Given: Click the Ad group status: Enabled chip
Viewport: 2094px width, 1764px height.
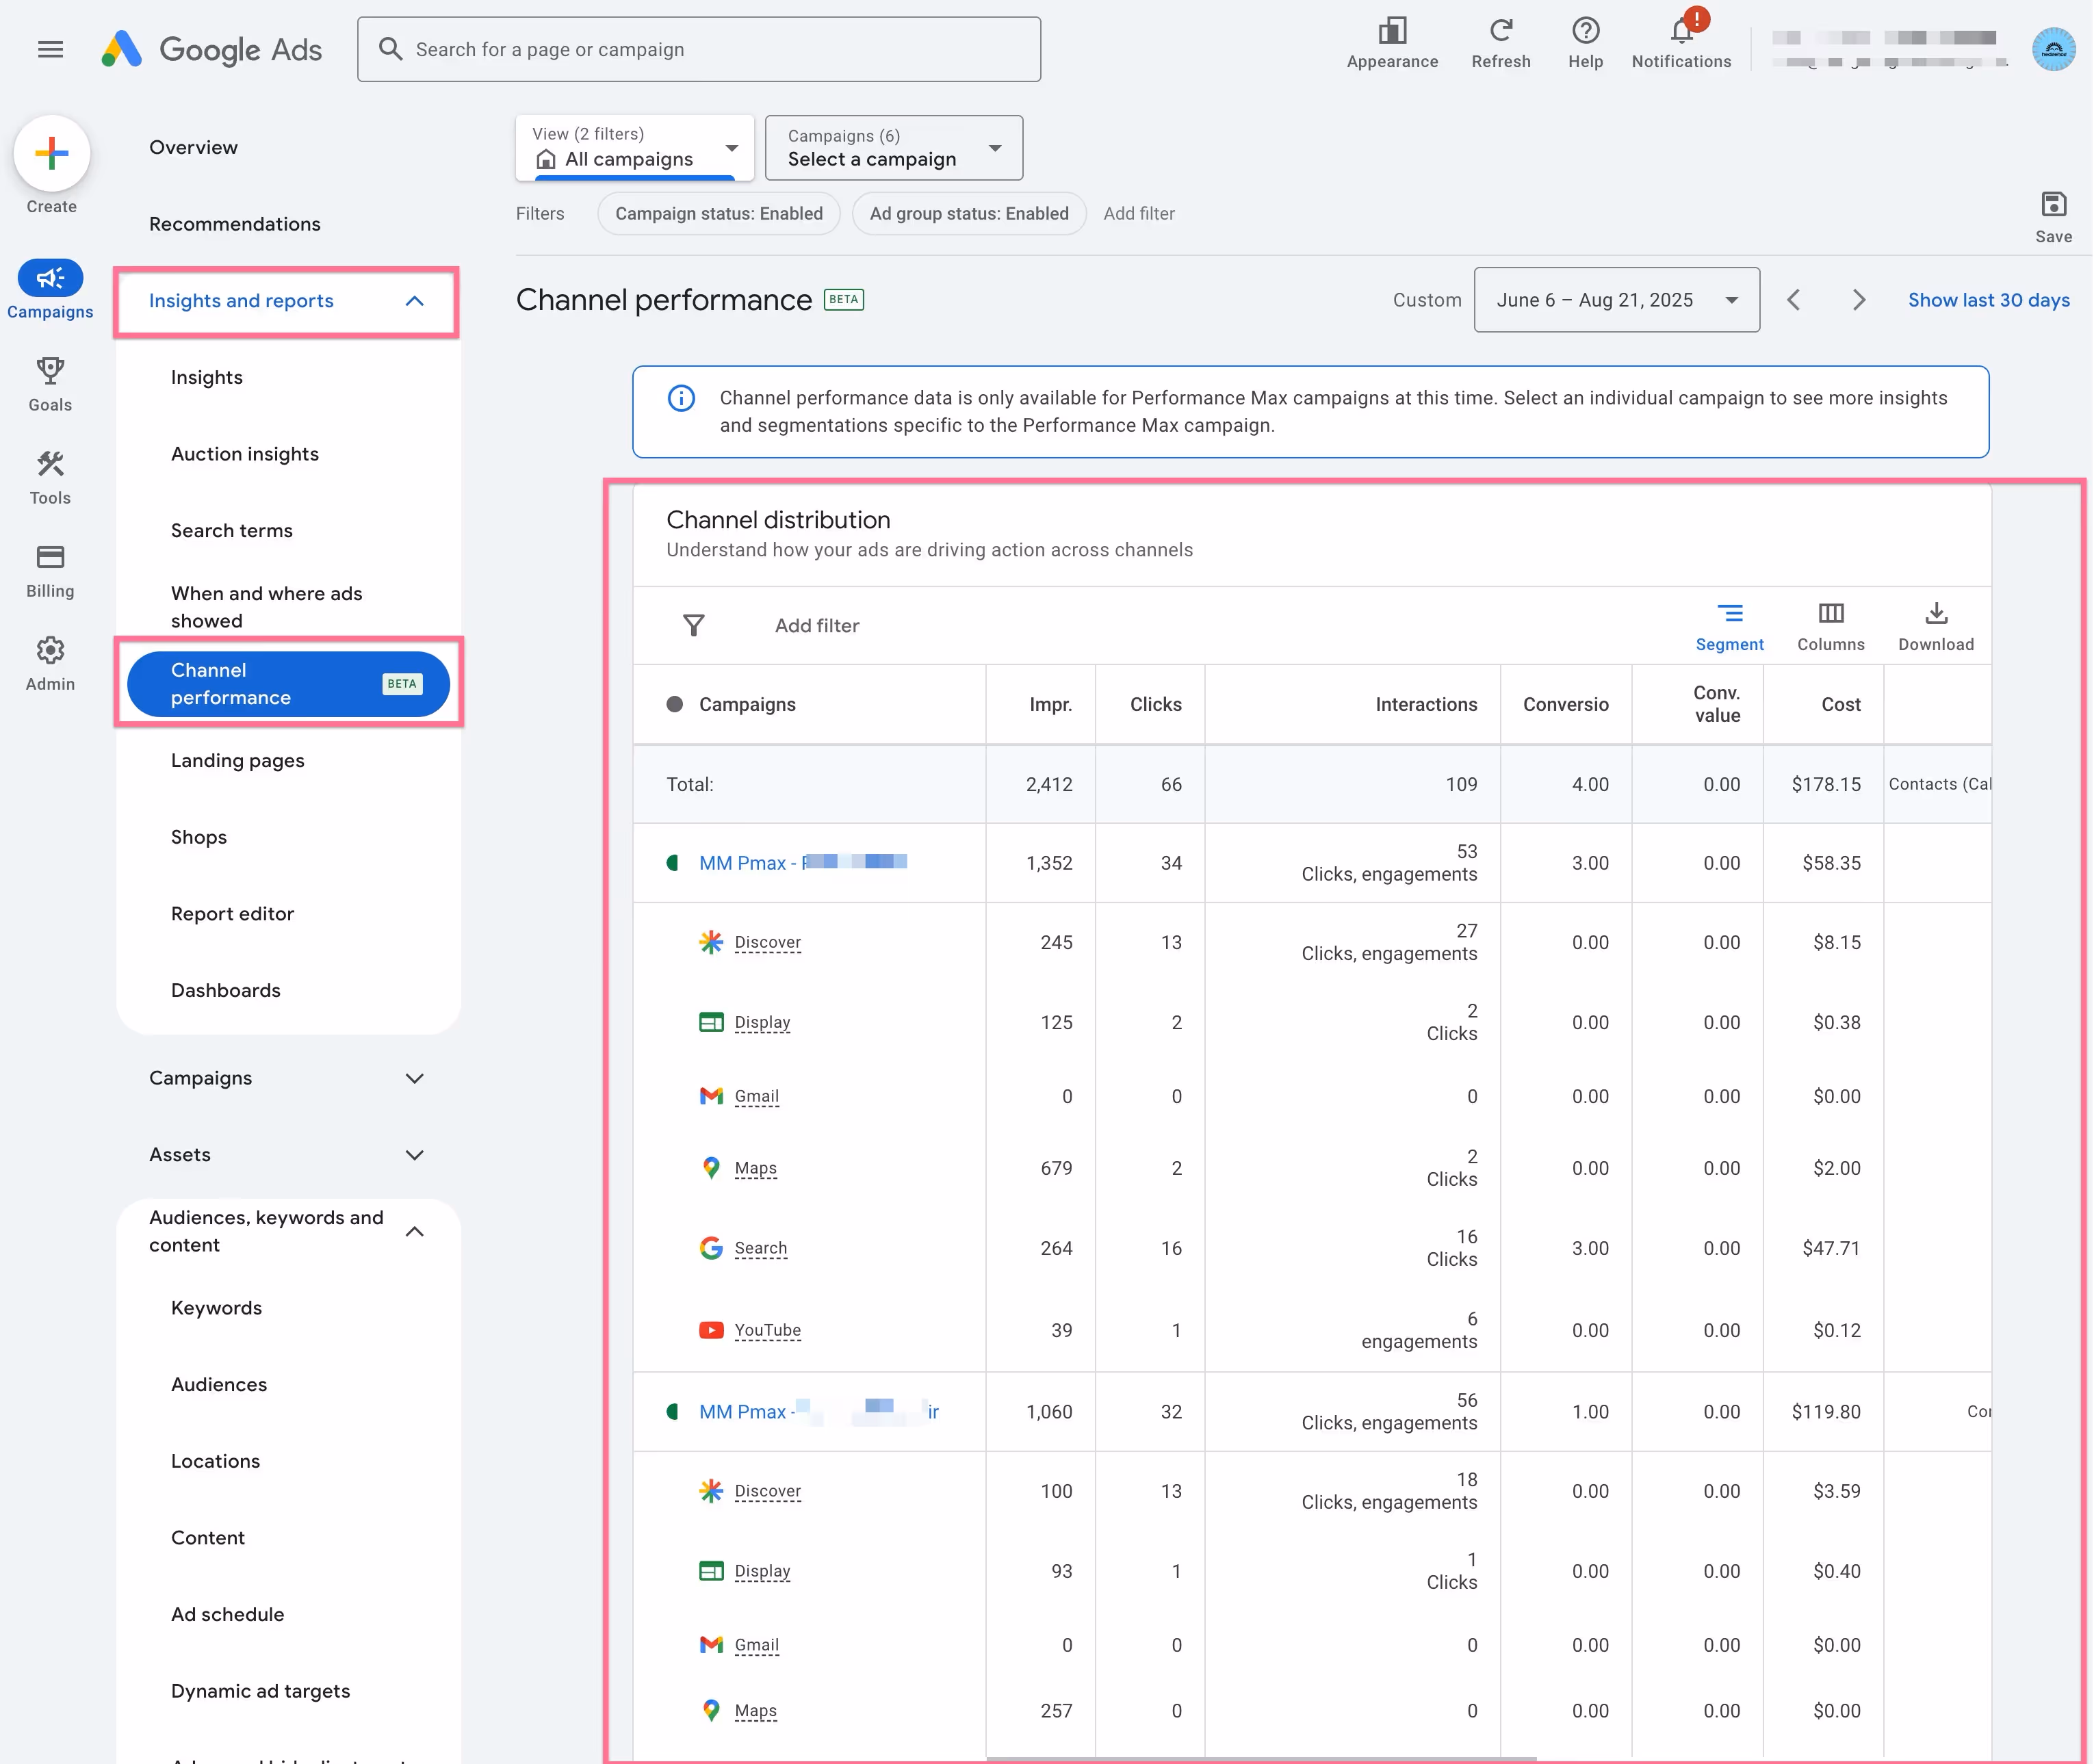Looking at the screenshot, I should pyautogui.click(x=969, y=214).
